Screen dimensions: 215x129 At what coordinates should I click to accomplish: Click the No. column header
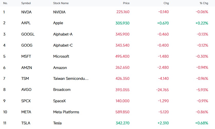(5, 3)
